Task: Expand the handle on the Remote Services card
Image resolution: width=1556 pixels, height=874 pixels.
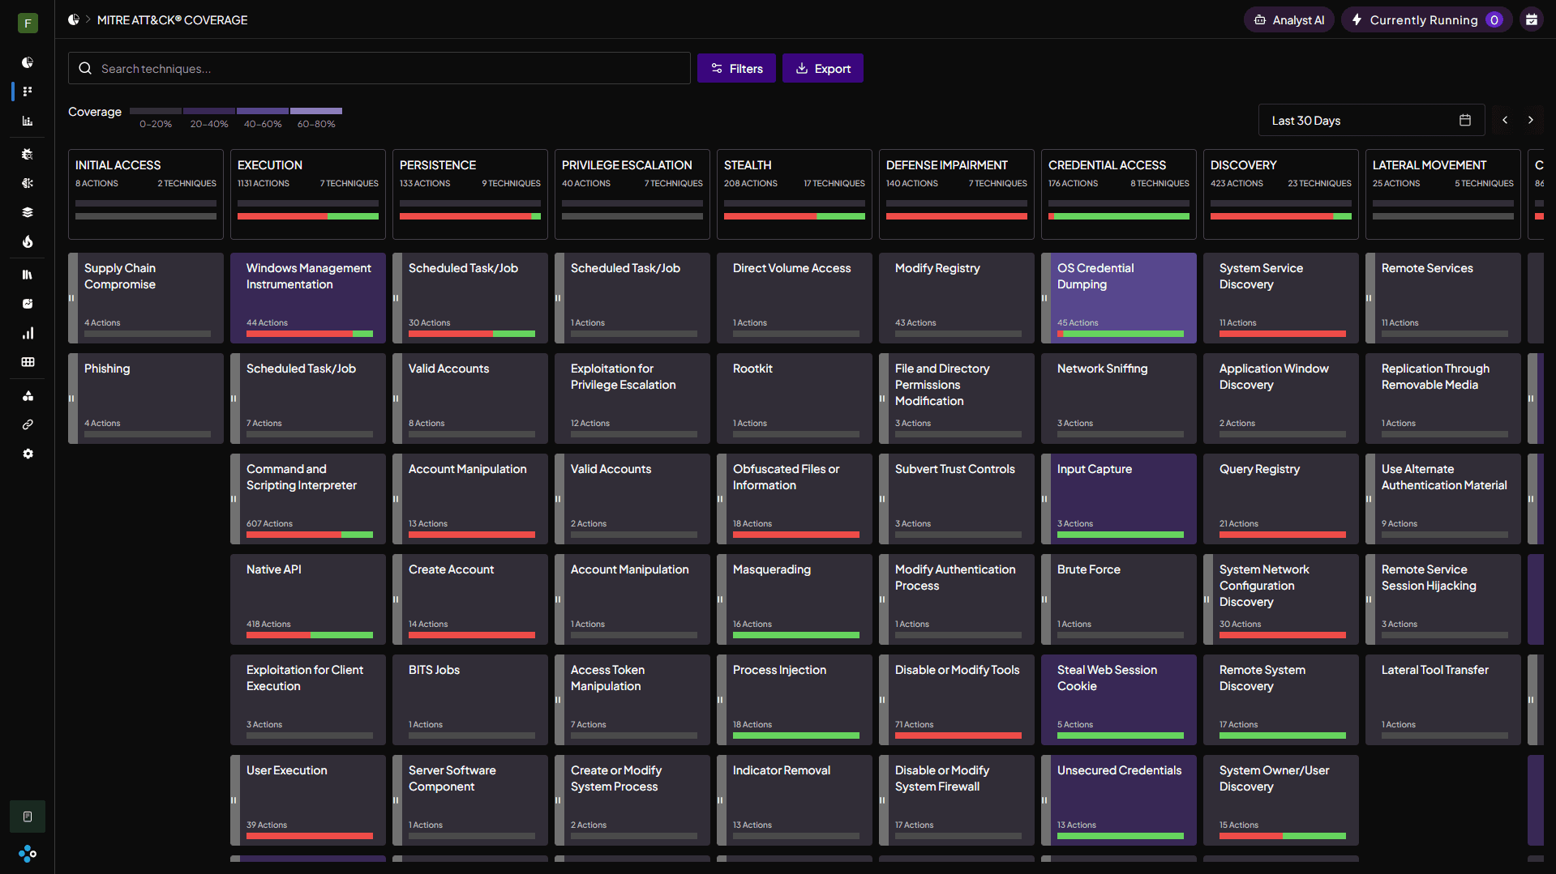Action: click(x=1370, y=298)
